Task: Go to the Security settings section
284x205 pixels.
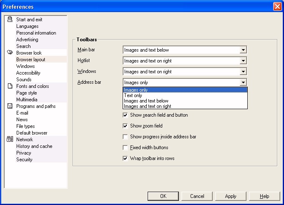Action: [x=24, y=160]
